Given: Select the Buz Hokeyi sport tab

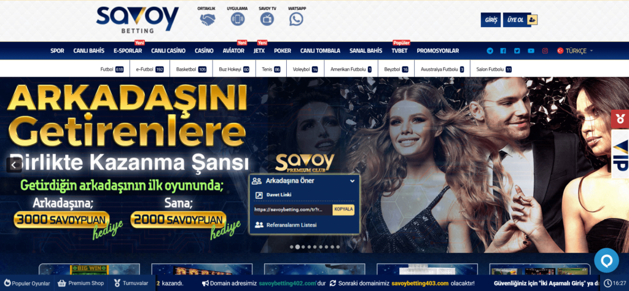Looking at the screenshot, I should 234,69.
